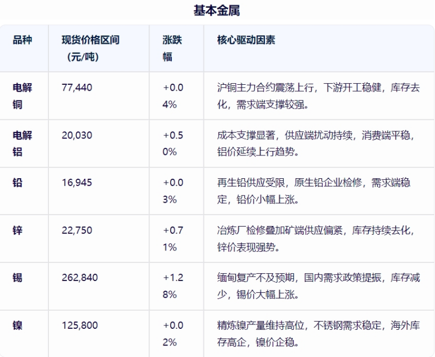Click the 基本金属 table title
Image resolution: width=435 pixels, height=357 pixels.
pos(216,10)
